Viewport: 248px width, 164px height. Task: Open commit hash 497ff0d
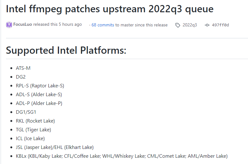pos(220,25)
